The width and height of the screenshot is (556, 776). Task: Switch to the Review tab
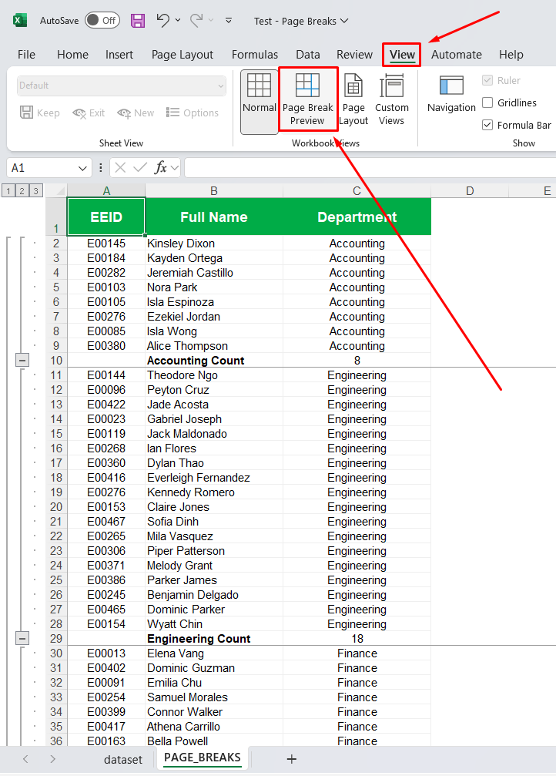354,55
